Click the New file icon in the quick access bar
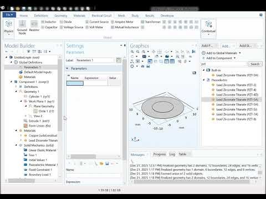 click(x=12, y=8)
